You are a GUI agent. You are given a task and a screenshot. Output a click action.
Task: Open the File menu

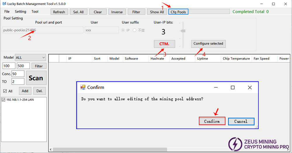coord(7,12)
